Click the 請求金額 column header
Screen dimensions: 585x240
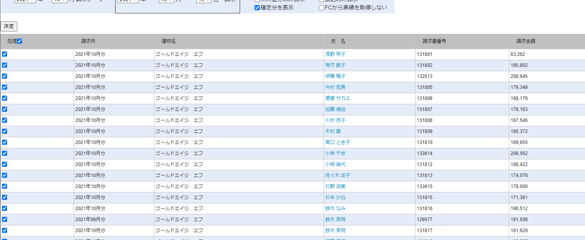point(526,41)
